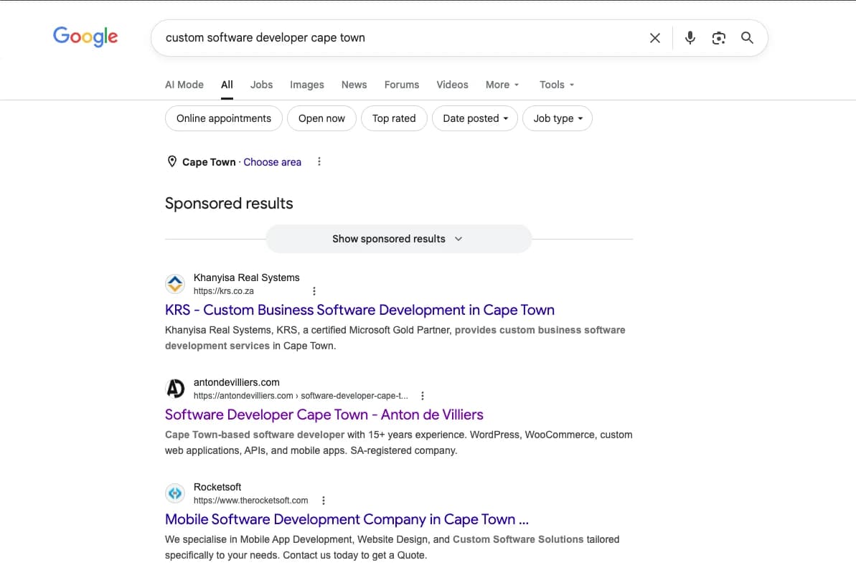856x583 pixels.
Task: Expand the More search categories menu
Action: point(502,85)
